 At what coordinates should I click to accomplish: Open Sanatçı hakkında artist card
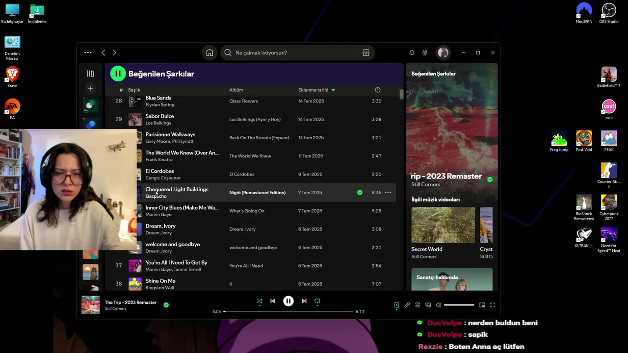[x=452, y=279]
